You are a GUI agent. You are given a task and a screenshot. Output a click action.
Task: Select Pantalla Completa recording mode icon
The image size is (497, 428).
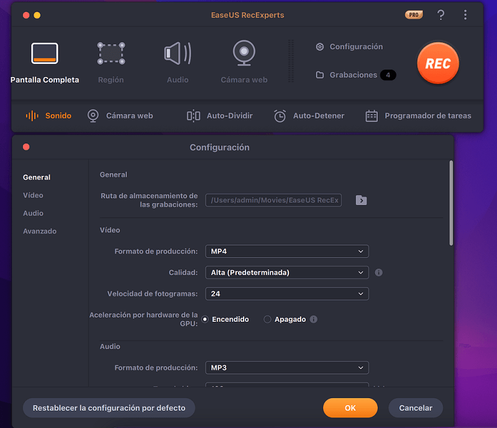pyautogui.click(x=45, y=53)
